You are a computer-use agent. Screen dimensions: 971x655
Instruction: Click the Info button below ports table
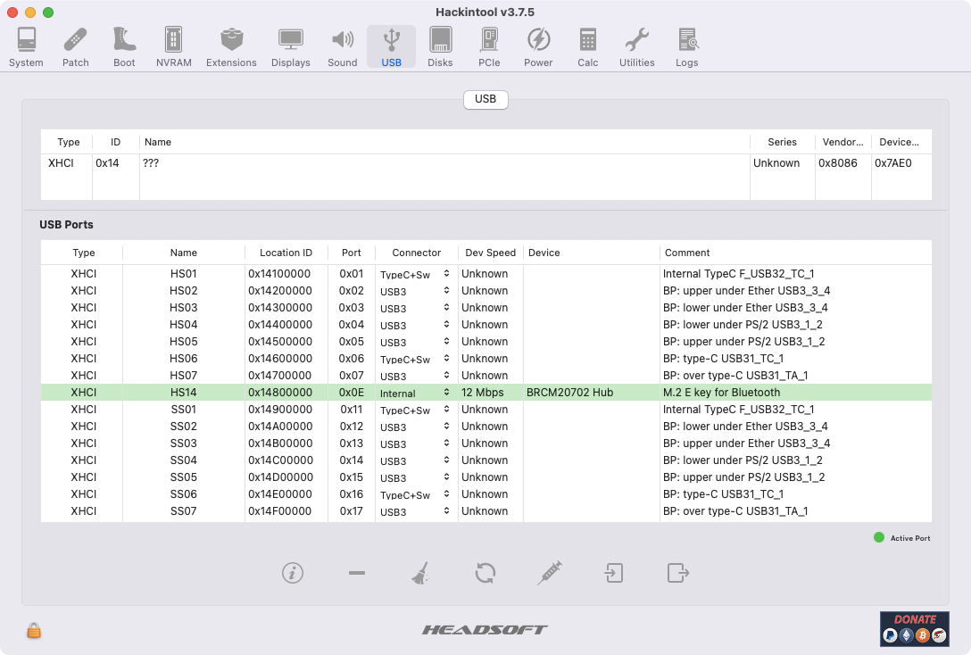[x=293, y=573]
